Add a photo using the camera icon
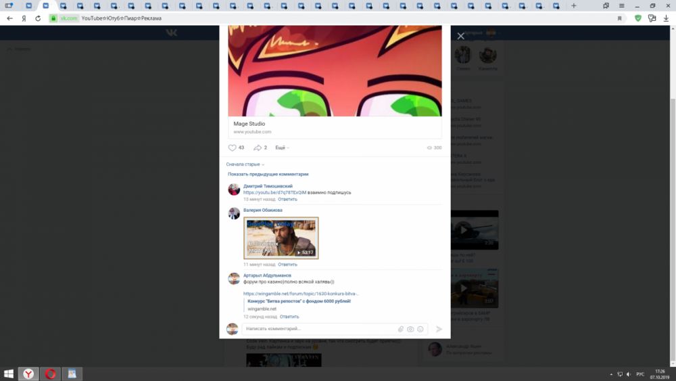This screenshot has height=381, width=676. (410, 329)
